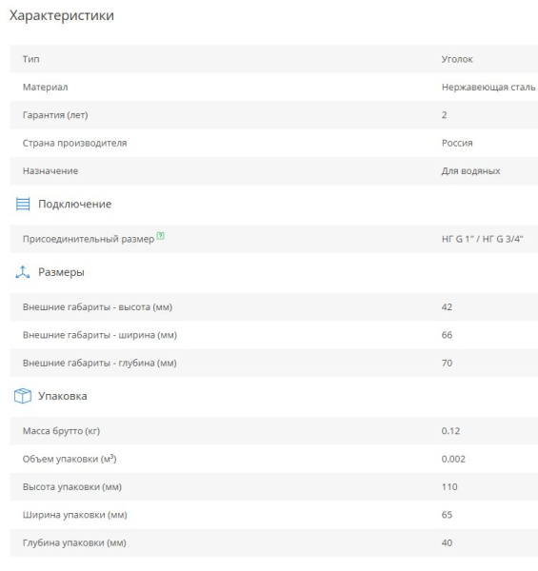The image size is (538, 571).
Task: Click the Нержавеющая сталь material value
Action: (488, 88)
